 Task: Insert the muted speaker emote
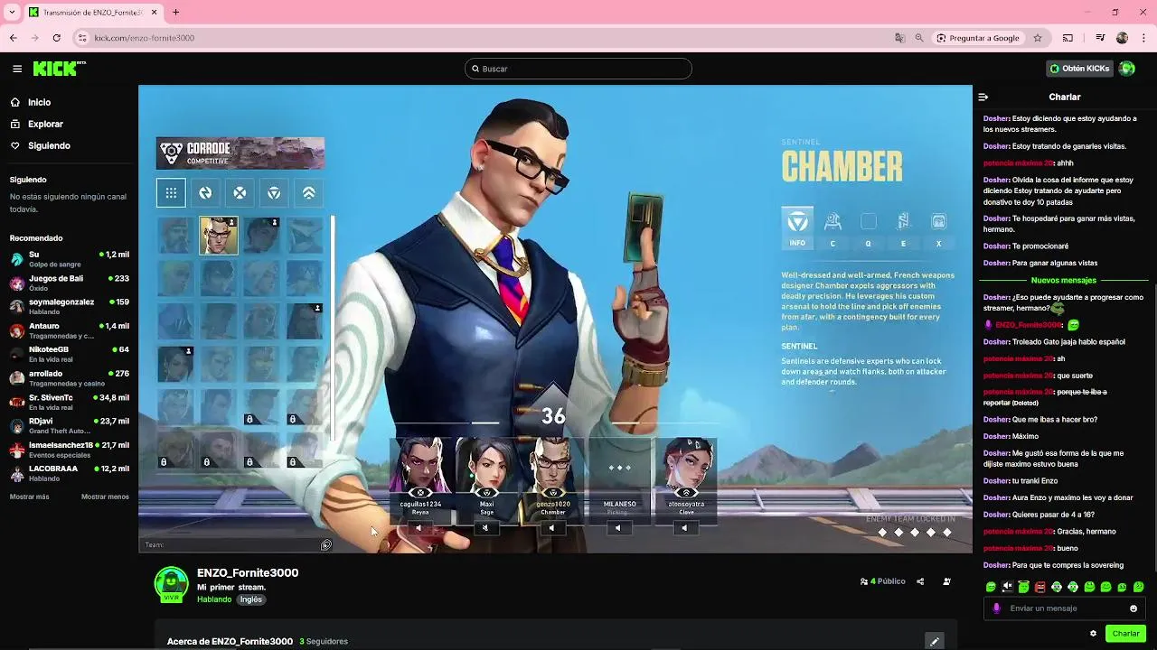[1007, 587]
